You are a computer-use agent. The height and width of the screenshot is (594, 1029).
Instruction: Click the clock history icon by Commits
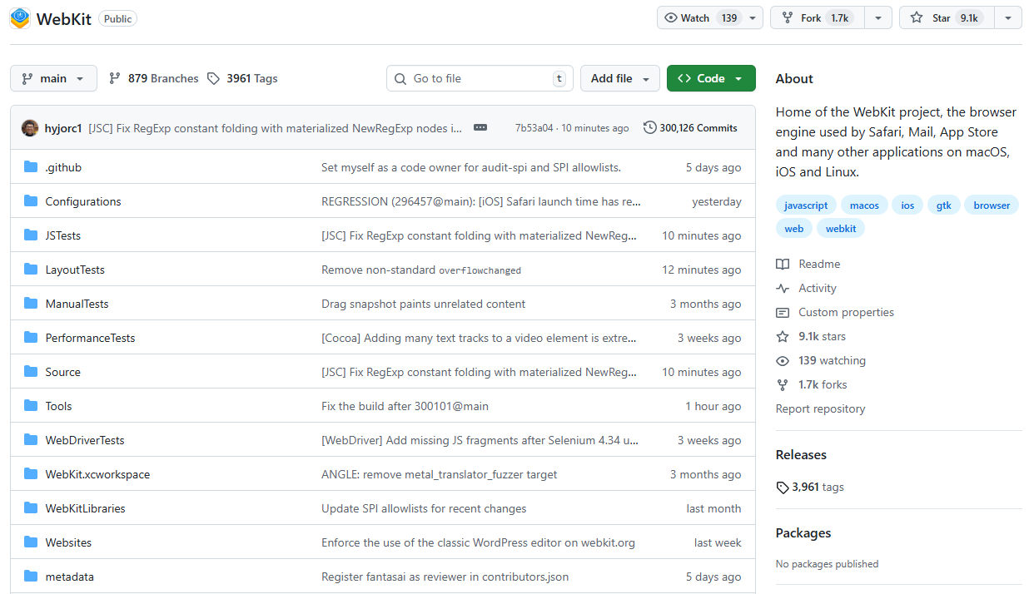coord(649,127)
